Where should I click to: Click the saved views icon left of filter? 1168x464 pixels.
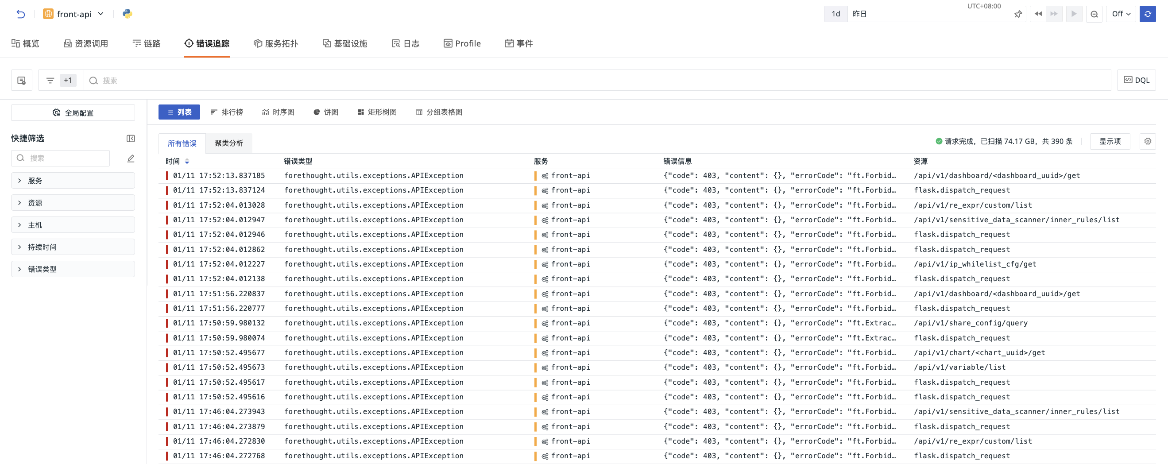point(21,80)
